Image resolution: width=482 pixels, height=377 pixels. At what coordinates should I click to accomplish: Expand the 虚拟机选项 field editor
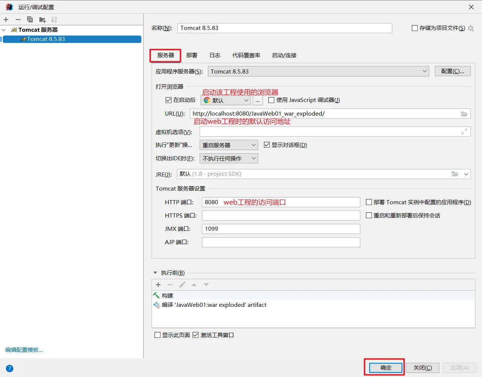point(464,131)
